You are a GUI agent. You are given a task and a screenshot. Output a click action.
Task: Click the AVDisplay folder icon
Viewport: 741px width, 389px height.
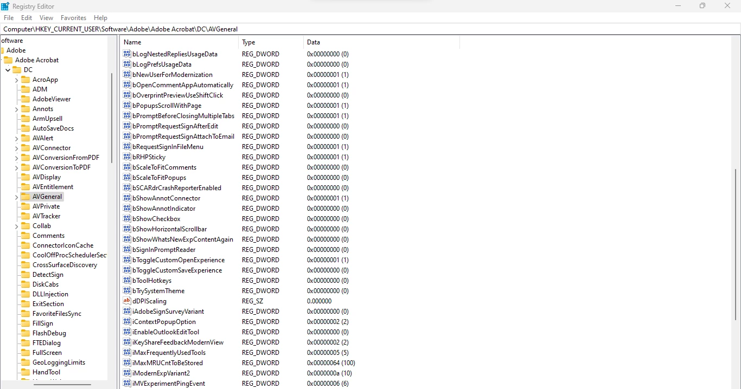(25, 177)
